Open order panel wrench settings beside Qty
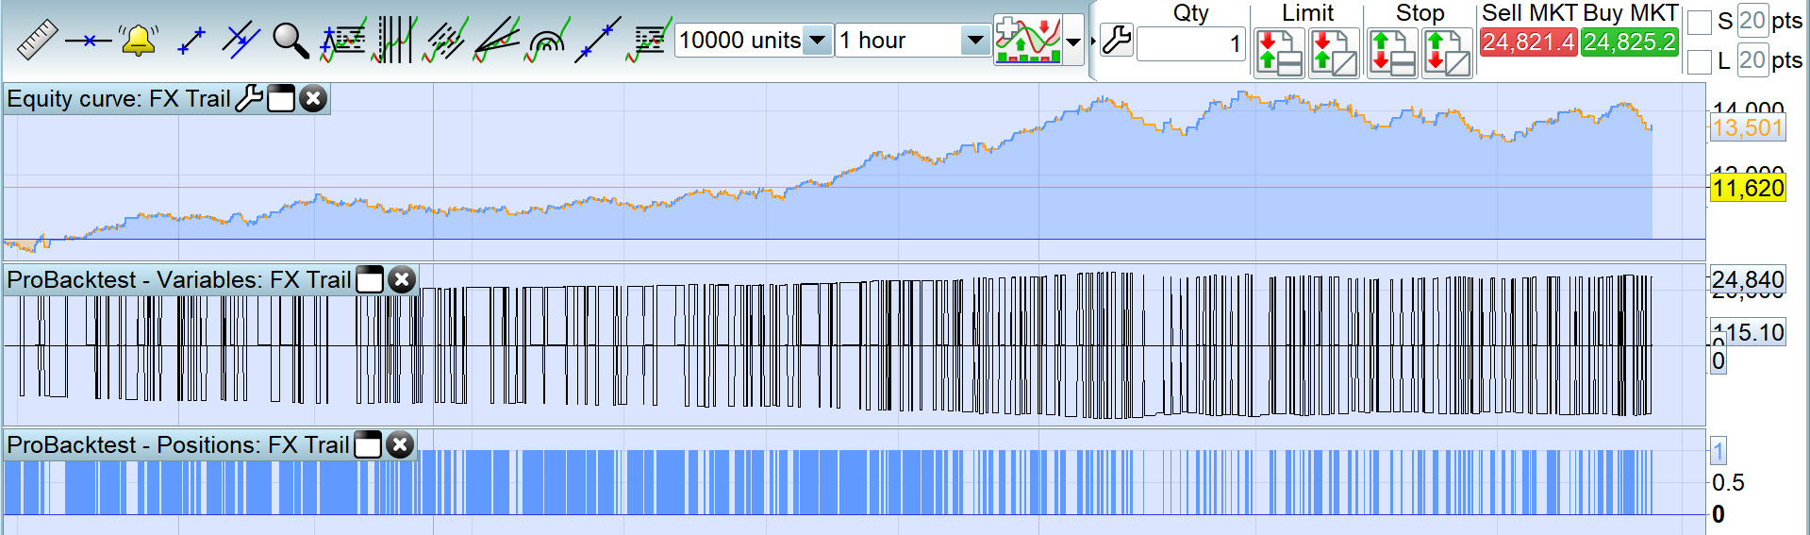The width and height of the screenshot is (1810, 535). [1117, 41]
